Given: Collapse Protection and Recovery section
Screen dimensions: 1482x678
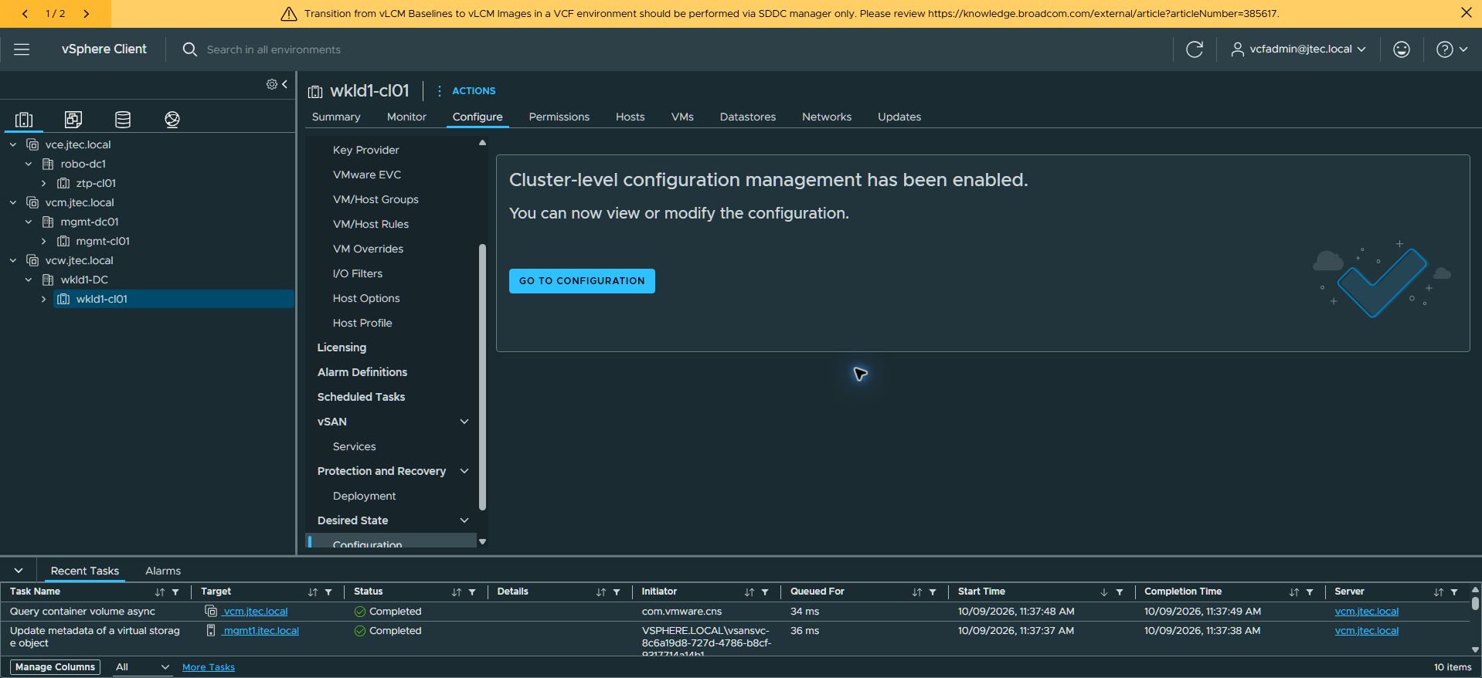Looking at the screenshot, I should (x=464, y=471).
